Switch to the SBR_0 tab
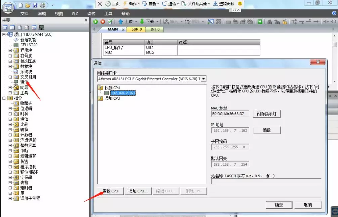Screen dimensions: 338x217 click(137, 29)
